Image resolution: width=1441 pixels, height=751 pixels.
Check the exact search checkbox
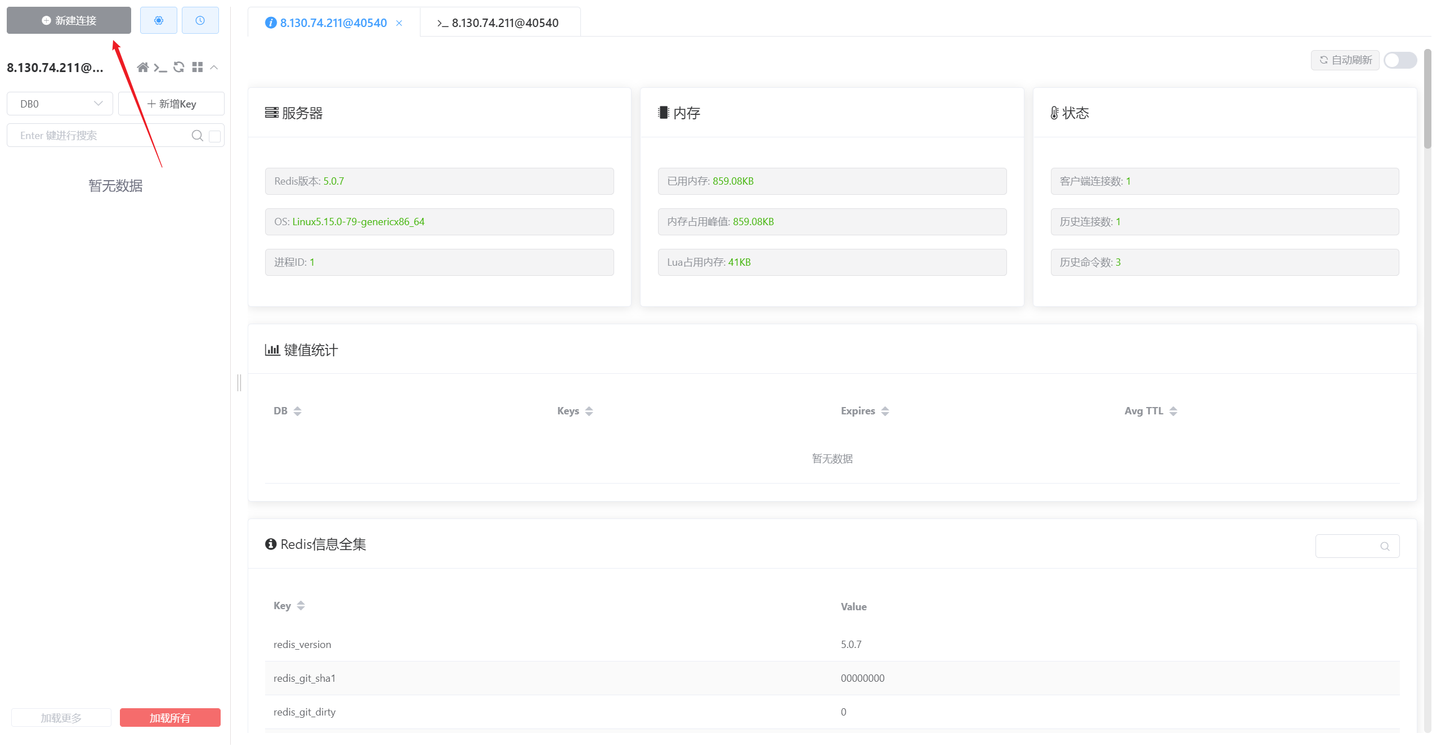(214, 136)
